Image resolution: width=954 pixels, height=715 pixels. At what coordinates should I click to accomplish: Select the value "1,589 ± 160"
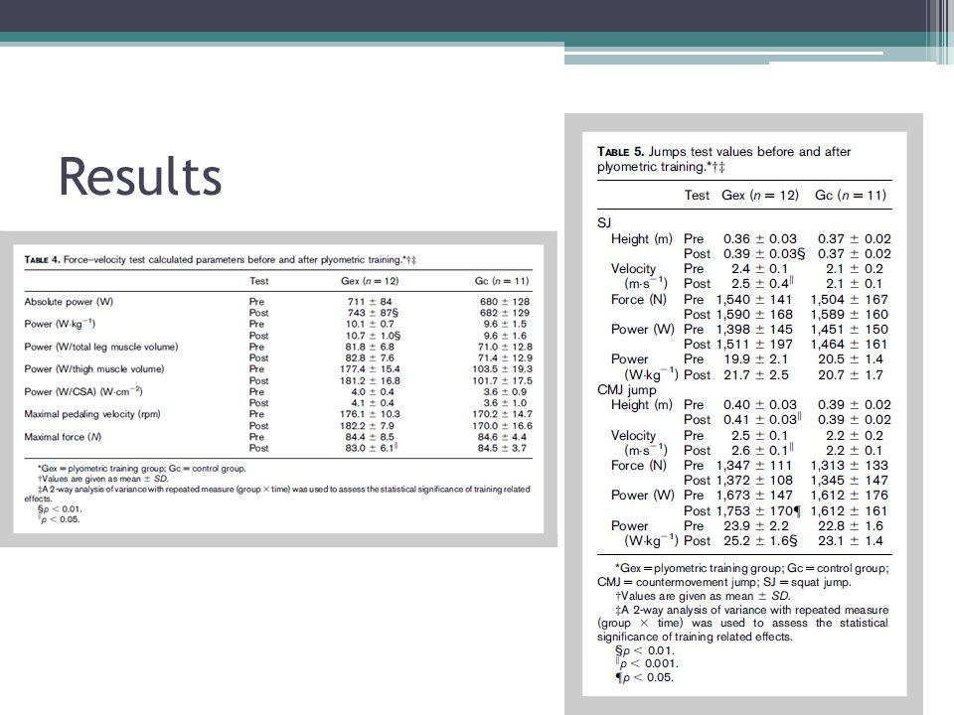tap(850, 315)
